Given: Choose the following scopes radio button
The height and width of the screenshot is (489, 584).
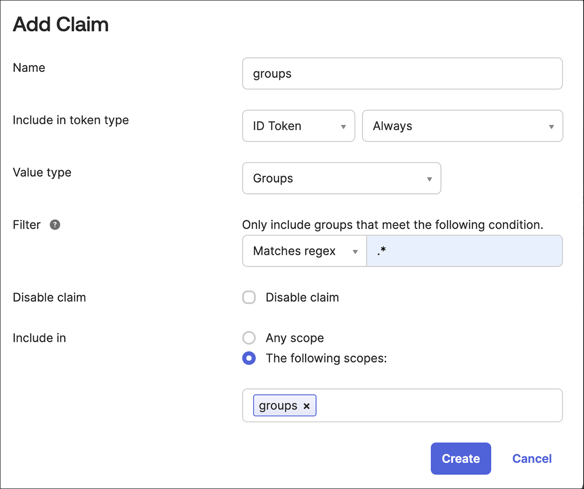Looking at the screenshot, I should point(249,358).
